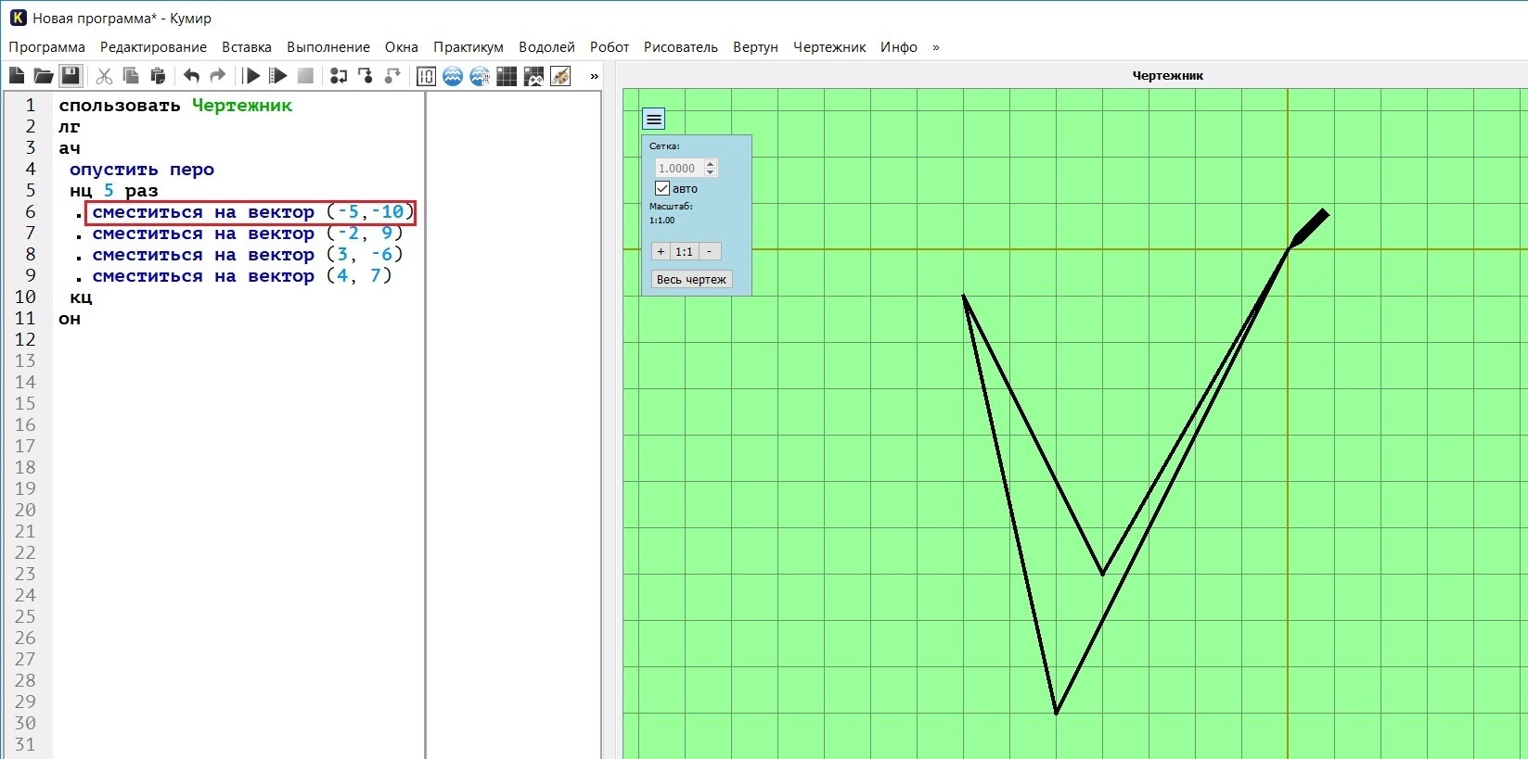
Task: Run the program with the play icon
Action: [x=251, y=76]
